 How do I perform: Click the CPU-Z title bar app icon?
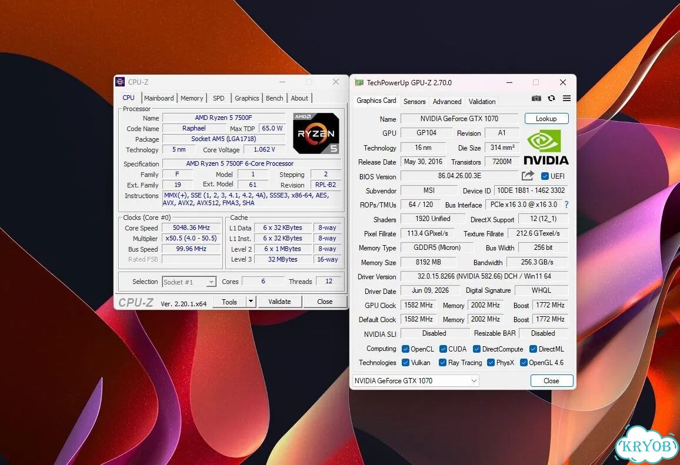click(120, 82)
